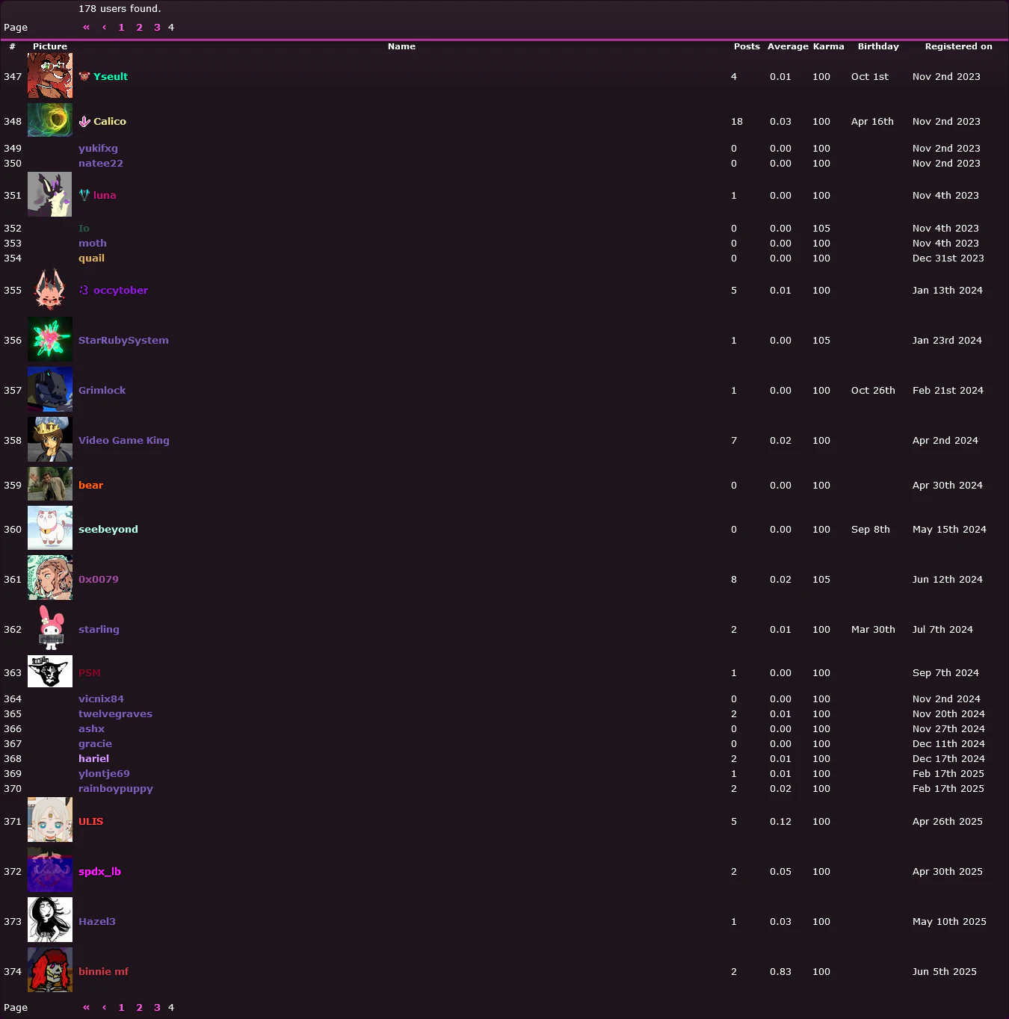Open Yseult's avatar picture
This screenshot has height=1019, width=1009.
point(50,76)
